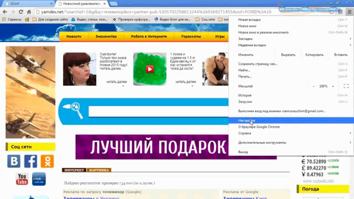Toggle fullscreen mode icon in menu
This screenshot has width=354, height=199.
pyautogui.click(x=346, y=86)
